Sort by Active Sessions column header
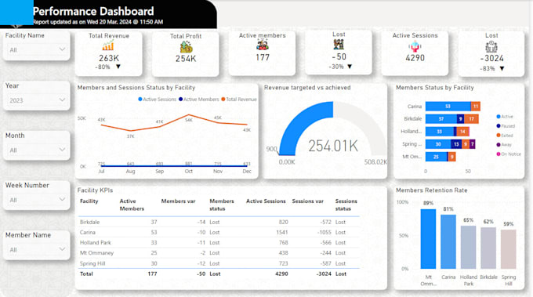 click(266, 201)
